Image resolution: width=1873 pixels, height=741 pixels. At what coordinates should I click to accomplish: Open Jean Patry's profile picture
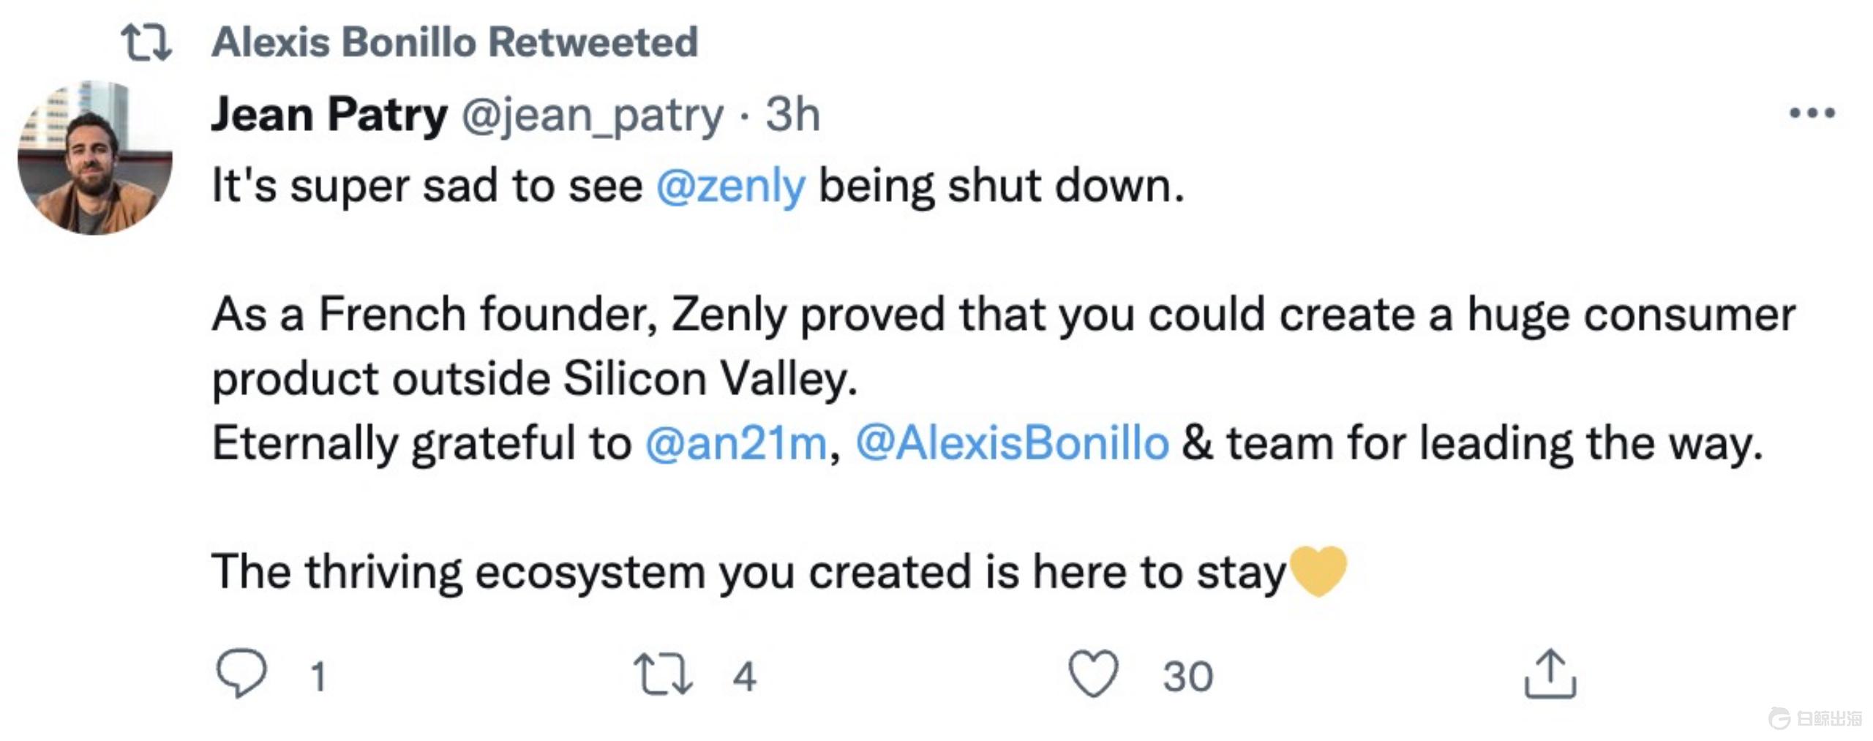click(95, 157)
